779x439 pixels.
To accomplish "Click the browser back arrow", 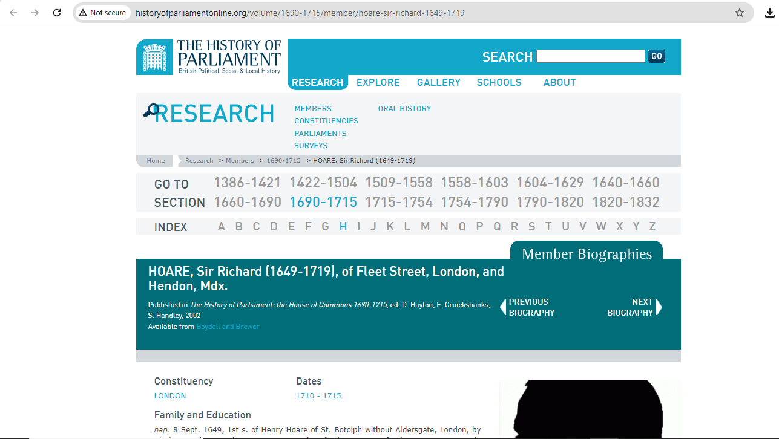I will [13, 13].
